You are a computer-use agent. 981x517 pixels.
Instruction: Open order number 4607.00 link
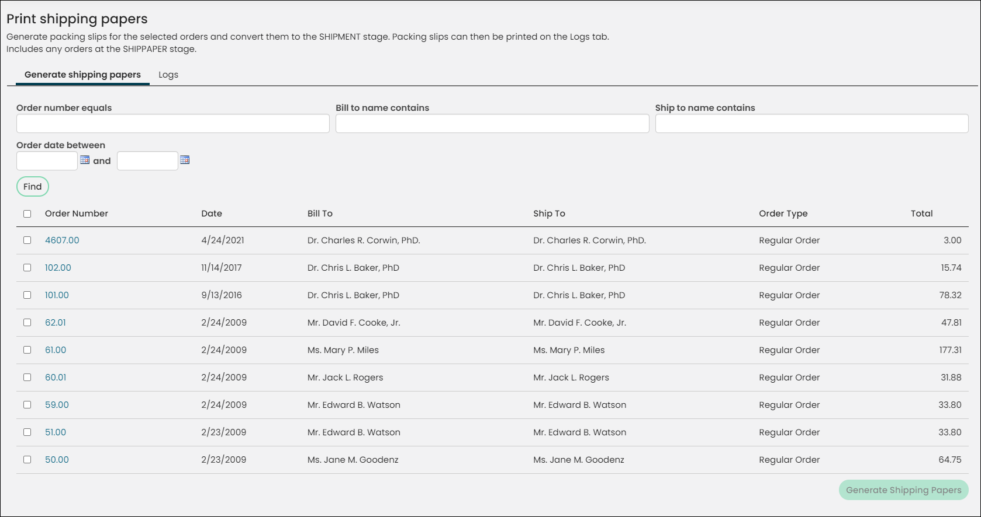[62, 240]
